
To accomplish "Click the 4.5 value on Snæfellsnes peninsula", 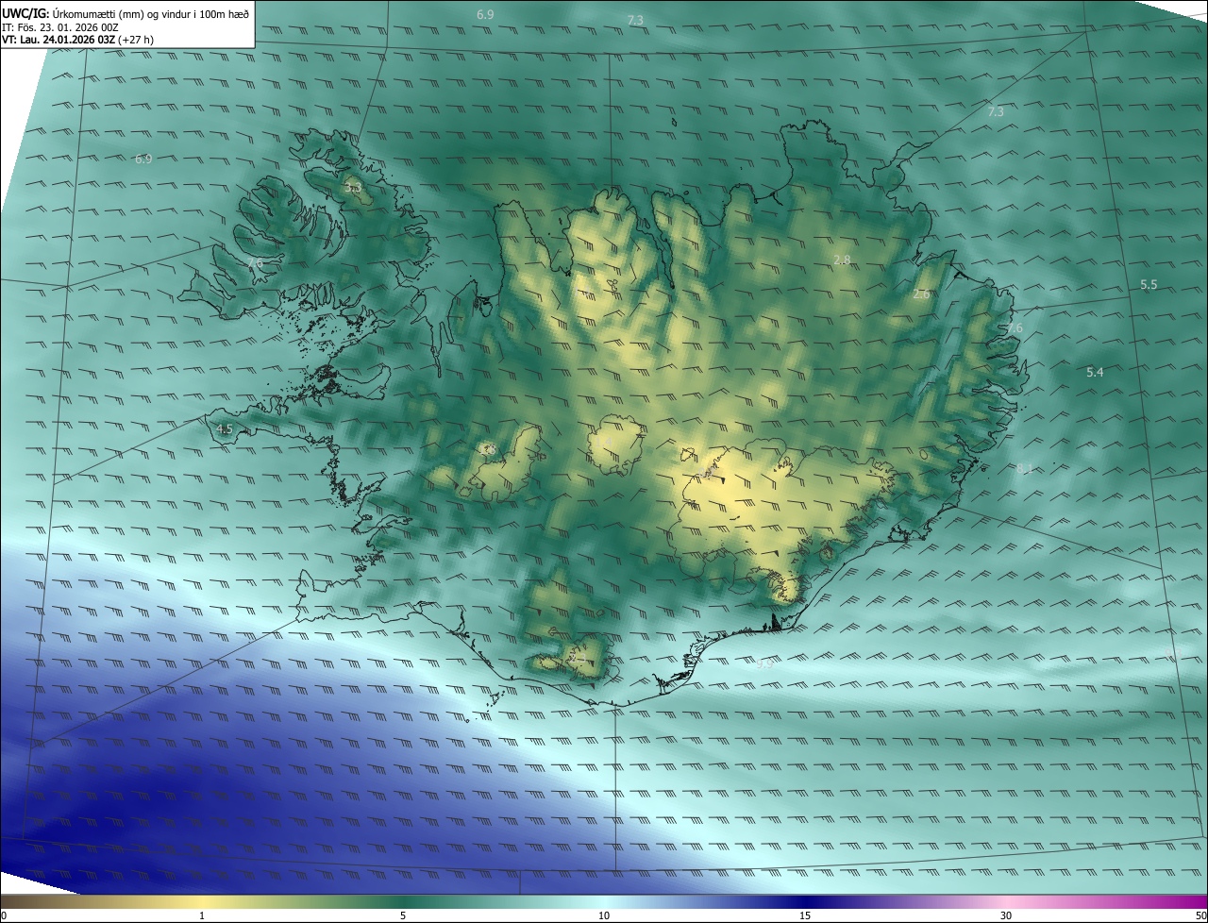I will (225, 428).
